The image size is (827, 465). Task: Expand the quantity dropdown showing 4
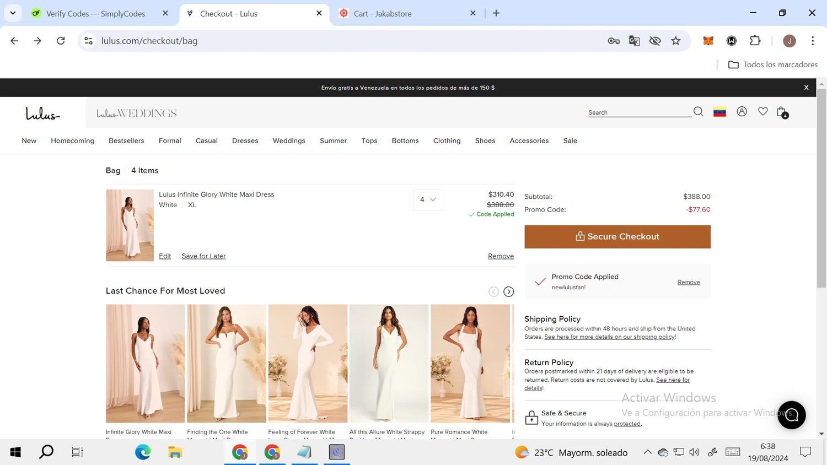[428, 199]
